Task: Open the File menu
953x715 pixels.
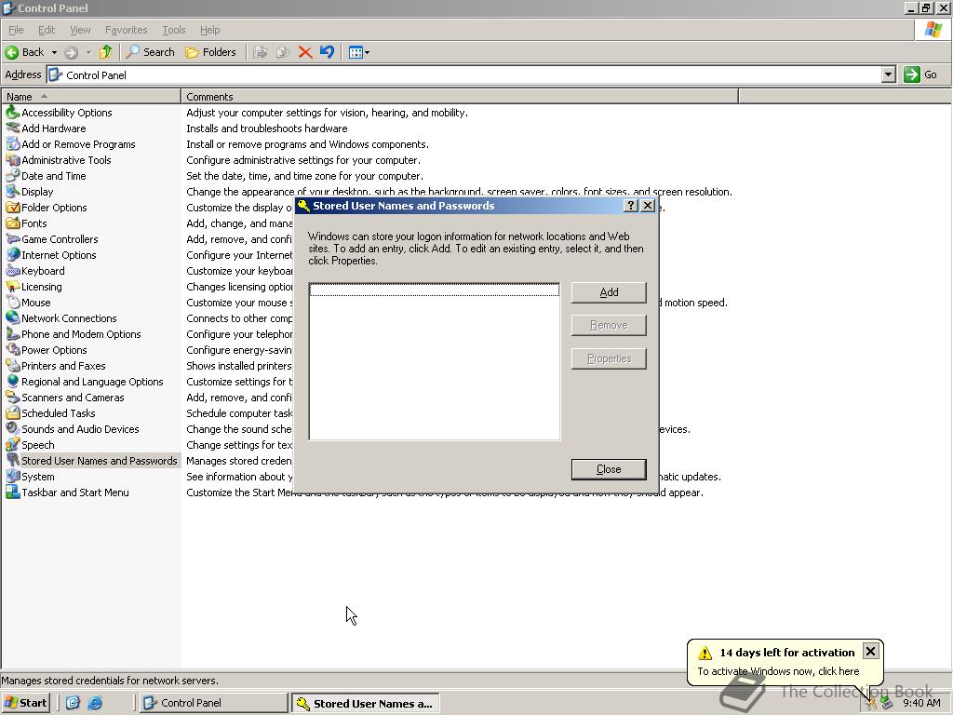Action: [16, 30]
